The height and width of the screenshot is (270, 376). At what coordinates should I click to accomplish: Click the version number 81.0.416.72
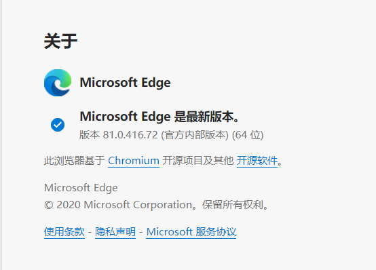coord(130,135)
